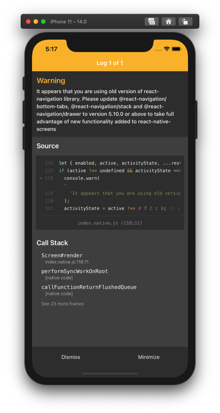Click the home indicator bar
This screenshot has width=220, height=413.
point(110,373)
